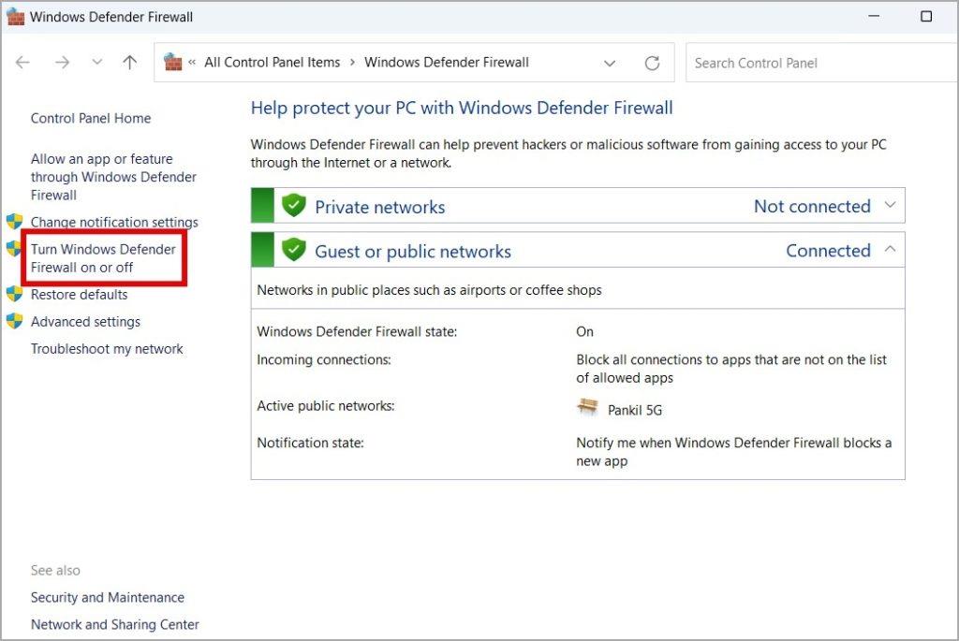959x641 pixels.
Task: Click the Pankil 5G network bench icon
Action: click(x=588, y=407)
